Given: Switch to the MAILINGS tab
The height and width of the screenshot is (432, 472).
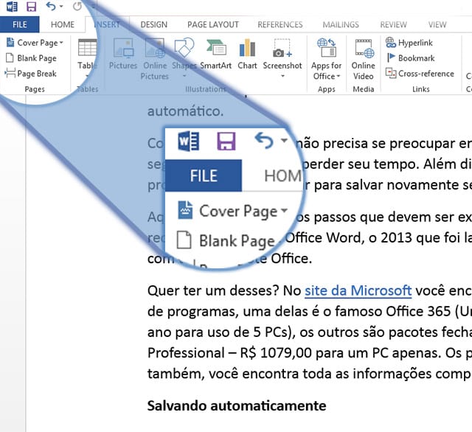Looking at the screenshot, I should tap(341, 24).
